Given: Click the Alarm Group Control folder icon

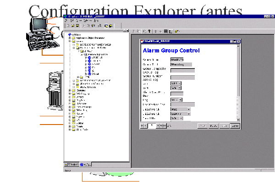Looking at the screenshot, I should point(85,54).
